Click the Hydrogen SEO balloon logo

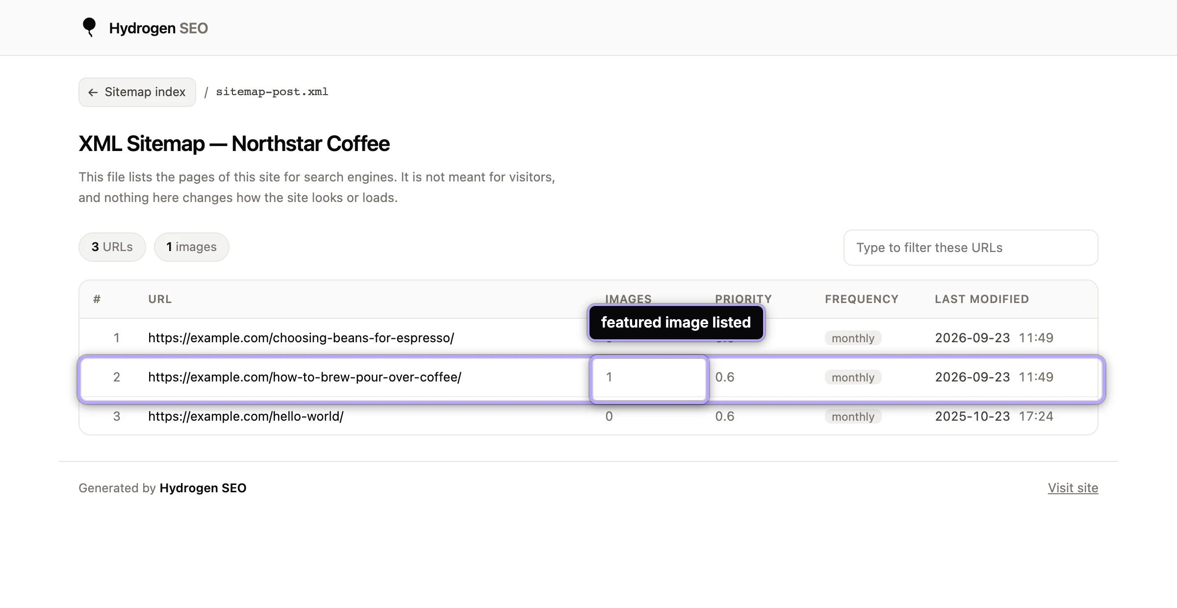(89, 27)
